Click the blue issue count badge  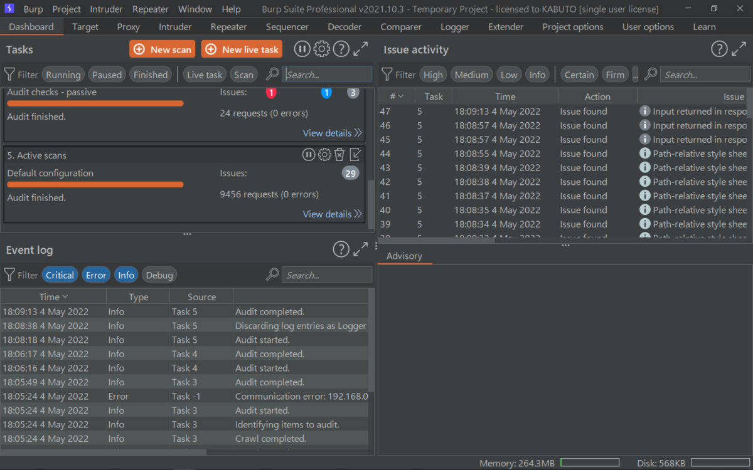pos(326,93)
